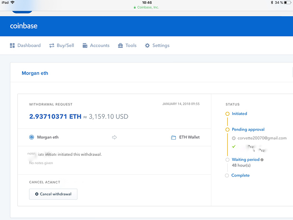Click the clock icon beside approver email
Image resolution: width=293 pixels, height=220 pixels.
tap(234, 138)
